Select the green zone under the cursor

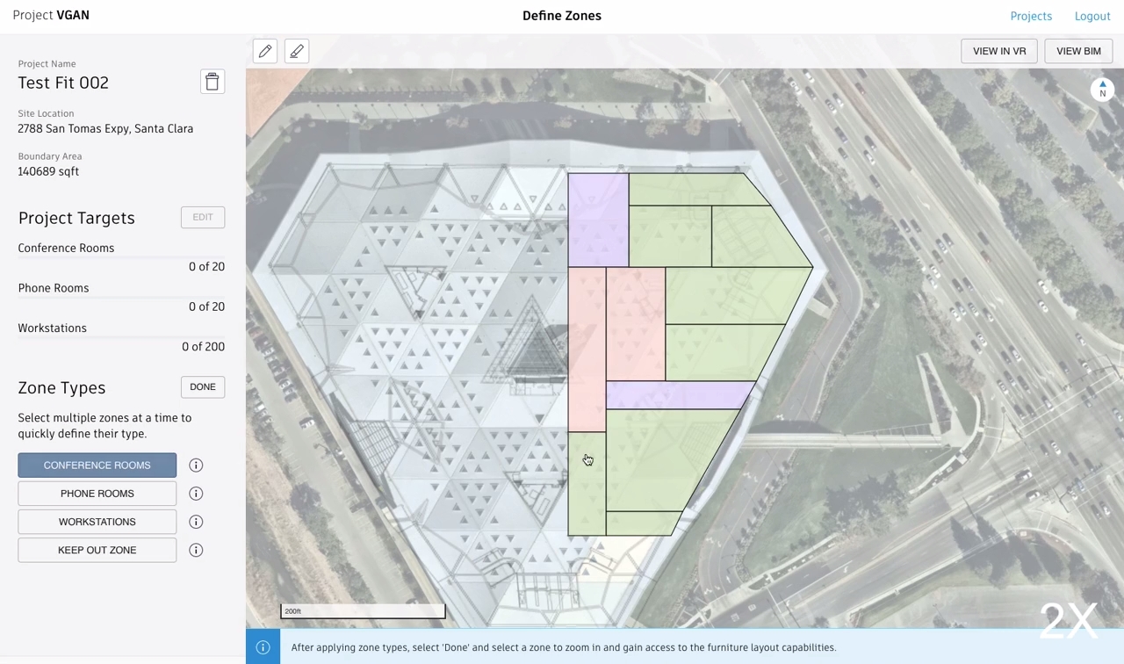(587, 483)
